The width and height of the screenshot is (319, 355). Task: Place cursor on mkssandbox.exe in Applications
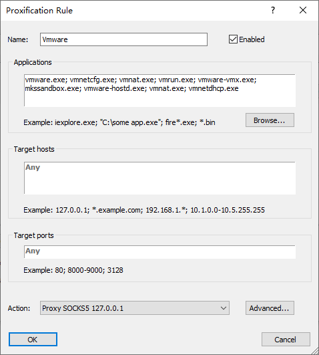[x=52, y=88]
